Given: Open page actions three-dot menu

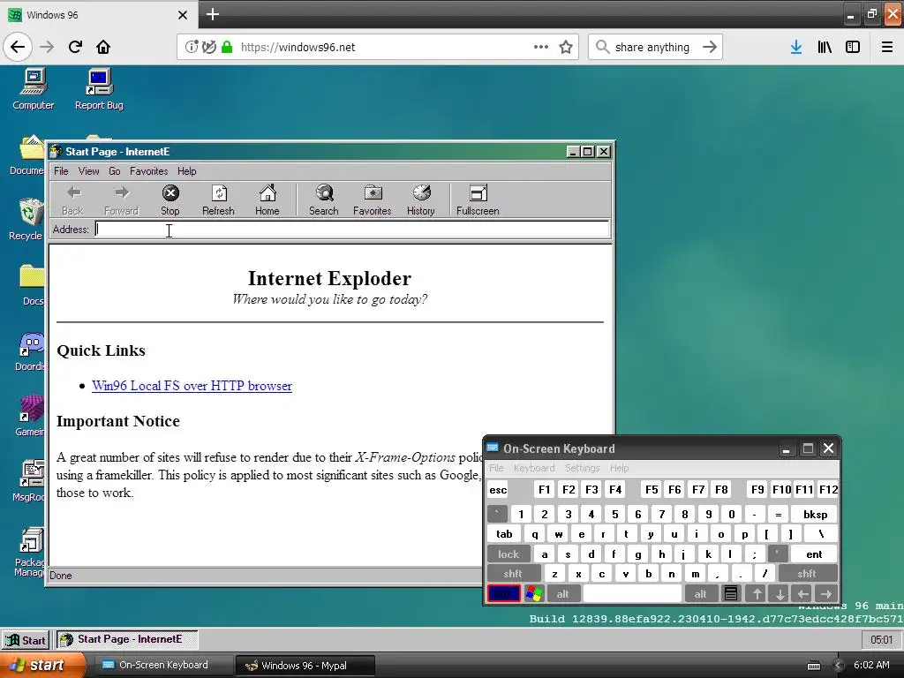Looking at the screenshot, I should [x=541, y=47].
